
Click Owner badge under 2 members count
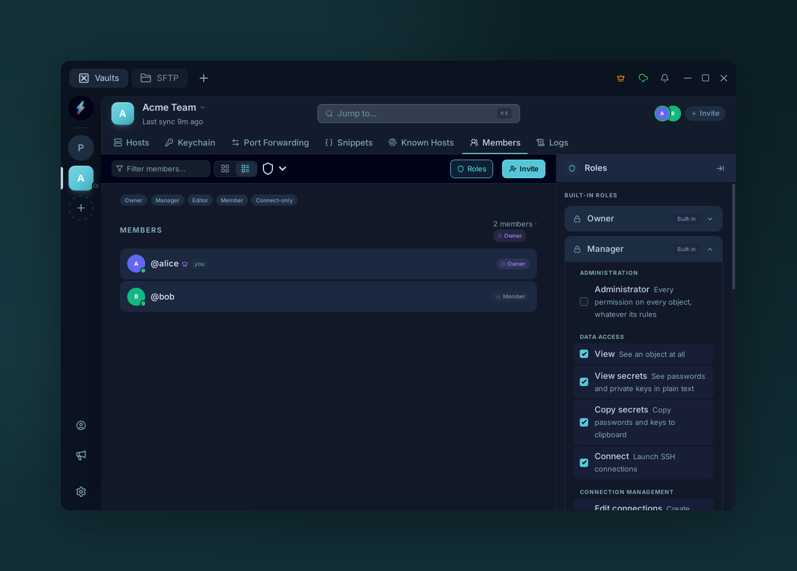coord(510,236)
